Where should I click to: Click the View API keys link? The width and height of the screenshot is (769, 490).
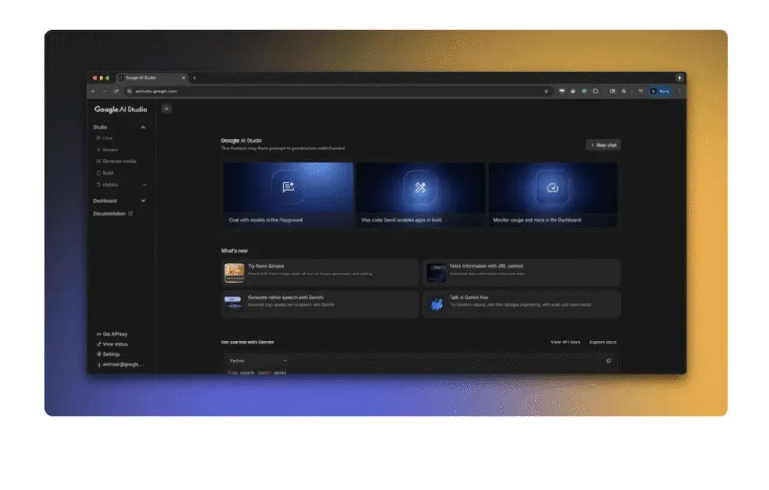click(565, 342)
